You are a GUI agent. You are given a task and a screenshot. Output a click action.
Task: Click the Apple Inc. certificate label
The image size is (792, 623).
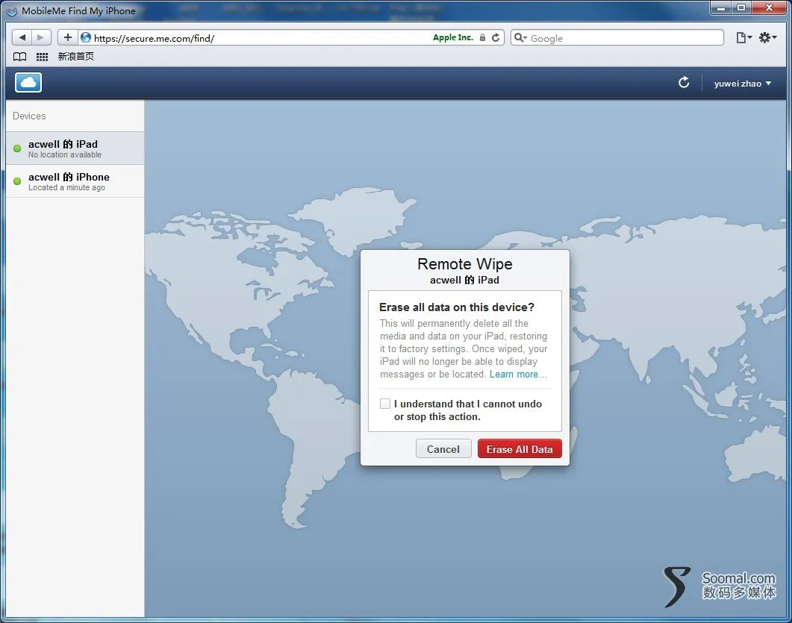tap(452, 37)
